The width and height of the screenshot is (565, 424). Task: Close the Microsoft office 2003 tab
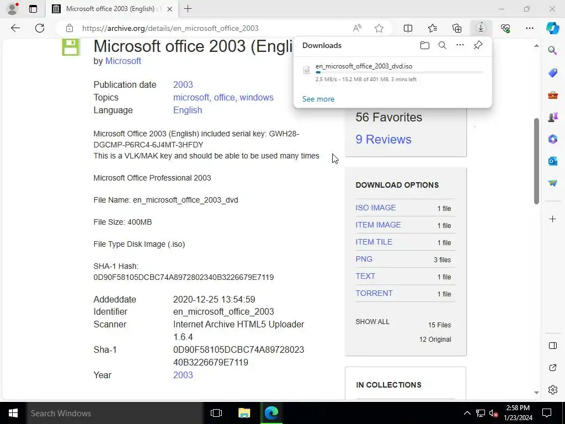pyautogui.click(x=170, y=9)
